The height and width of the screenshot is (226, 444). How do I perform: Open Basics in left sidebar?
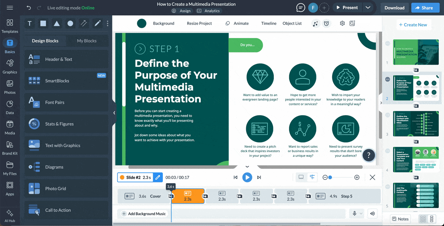10,46
